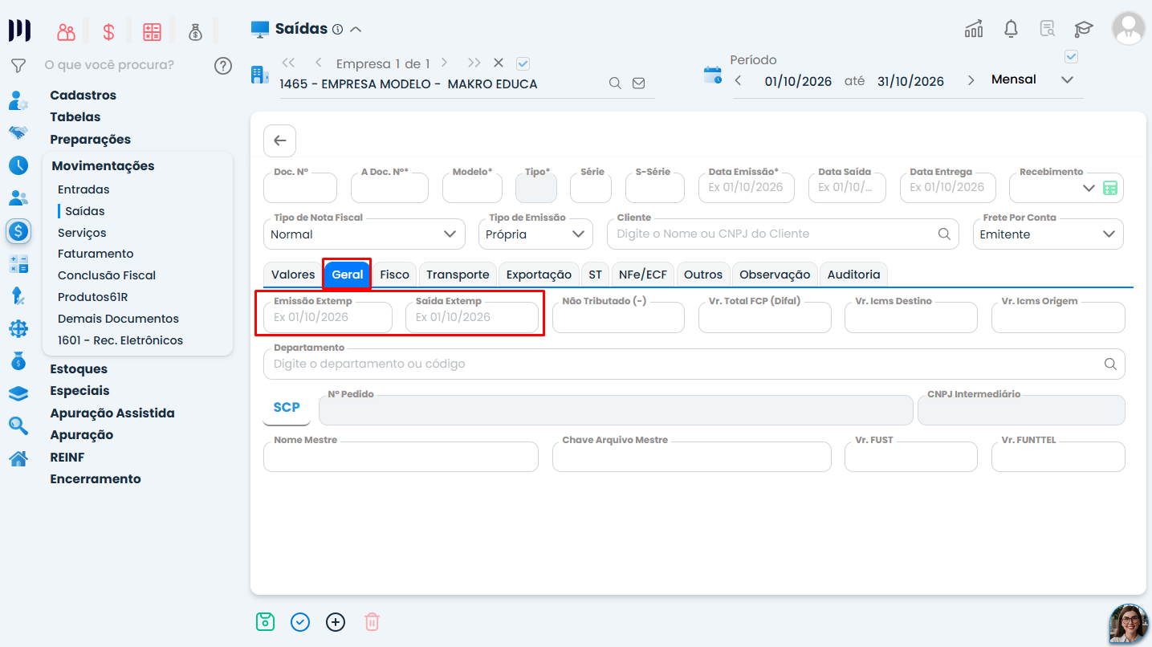Click the back arrow button

click(x=279, y=140)
